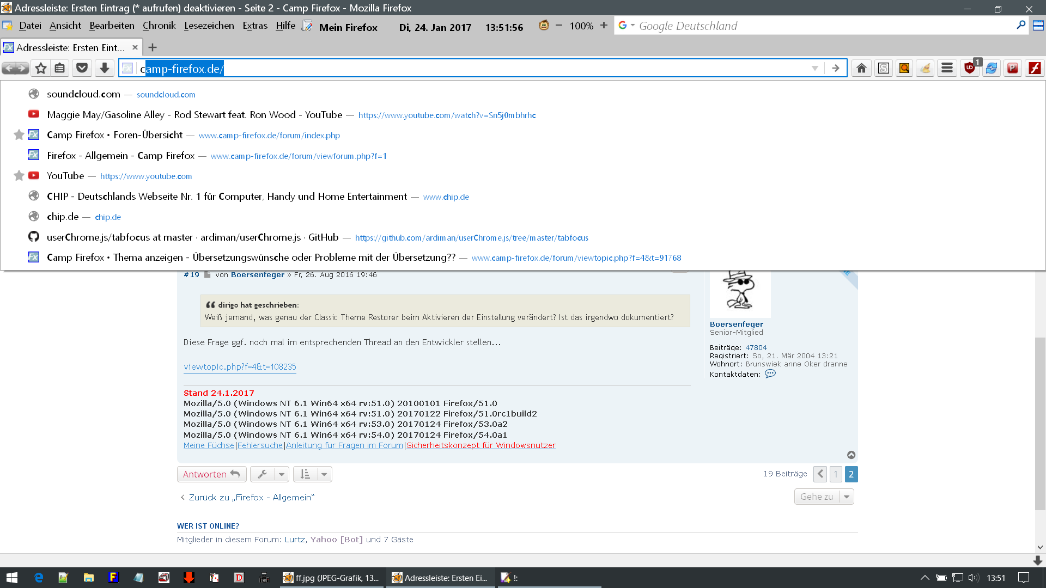The height and width of the screenshot is (588, 1046).
Task: Click the Antworten reply button
Action: point(211,474)
